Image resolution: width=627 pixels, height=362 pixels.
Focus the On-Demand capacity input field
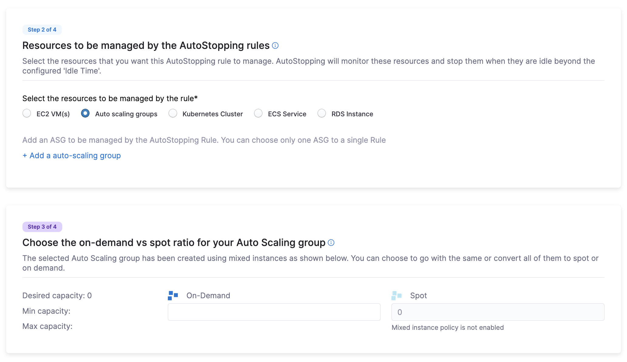coord(274,312)
